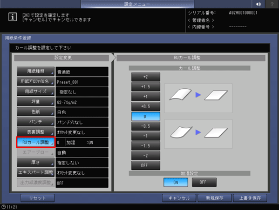279x210 pixels.
Task: Turn humidification setting ON
Action: 176,182
